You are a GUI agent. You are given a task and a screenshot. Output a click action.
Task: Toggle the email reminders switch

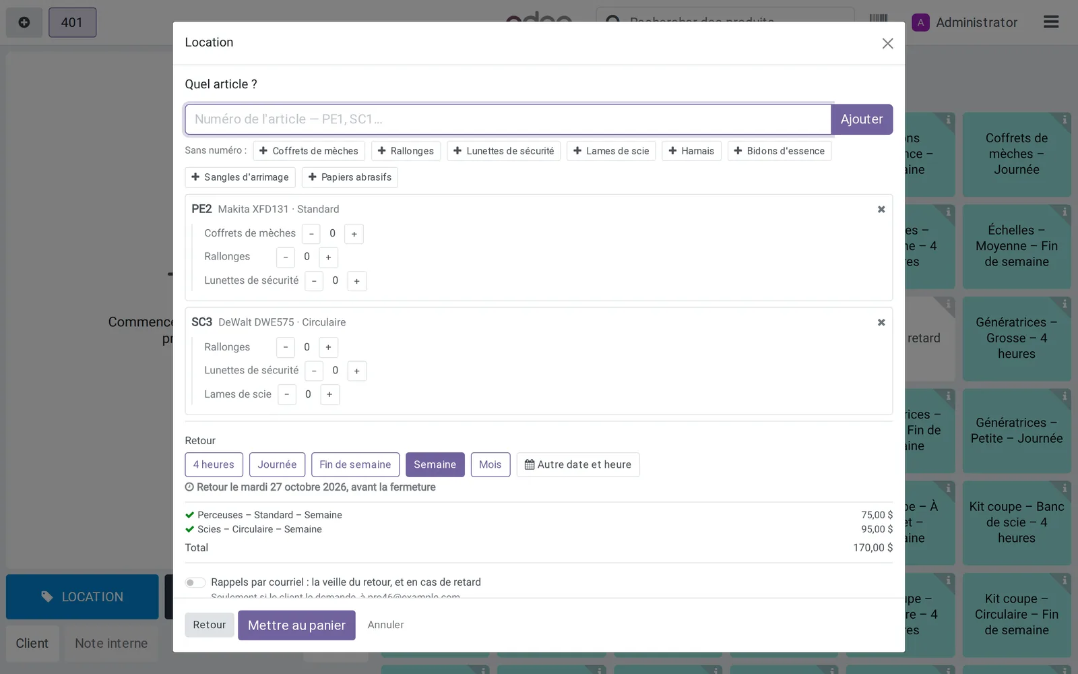coord(195,582)
